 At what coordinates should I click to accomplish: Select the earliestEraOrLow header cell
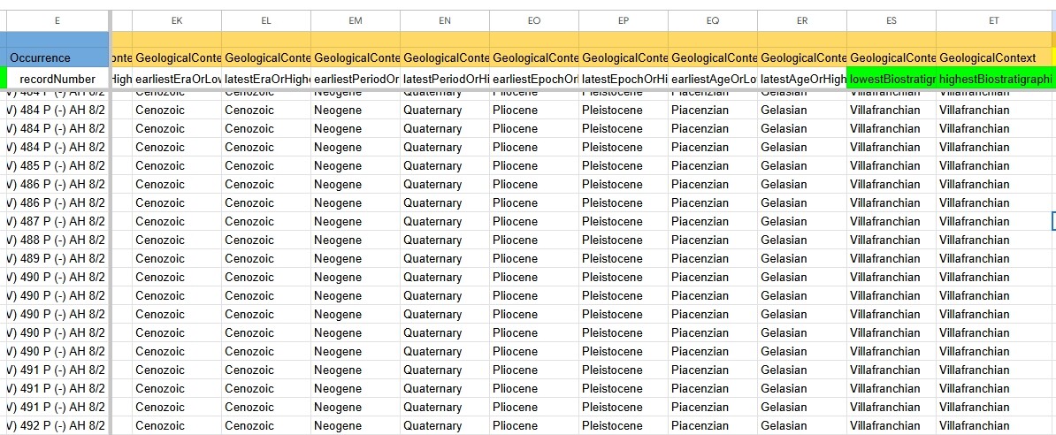pyautogui.click(x=177, y=78)
